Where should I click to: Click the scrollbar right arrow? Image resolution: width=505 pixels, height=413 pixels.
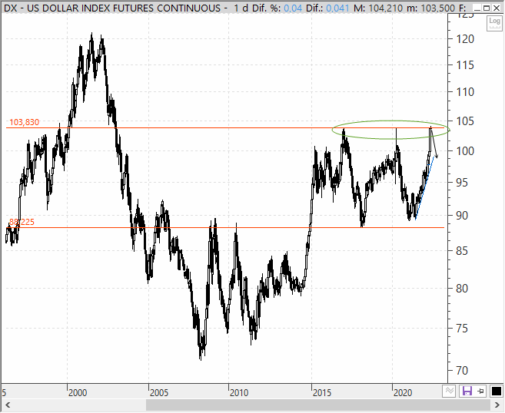[x=497, y=405]
